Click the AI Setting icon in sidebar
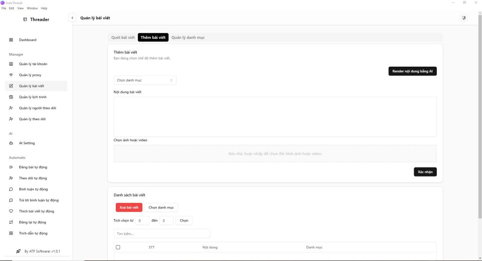482x261 pixels. click(11, 143)
